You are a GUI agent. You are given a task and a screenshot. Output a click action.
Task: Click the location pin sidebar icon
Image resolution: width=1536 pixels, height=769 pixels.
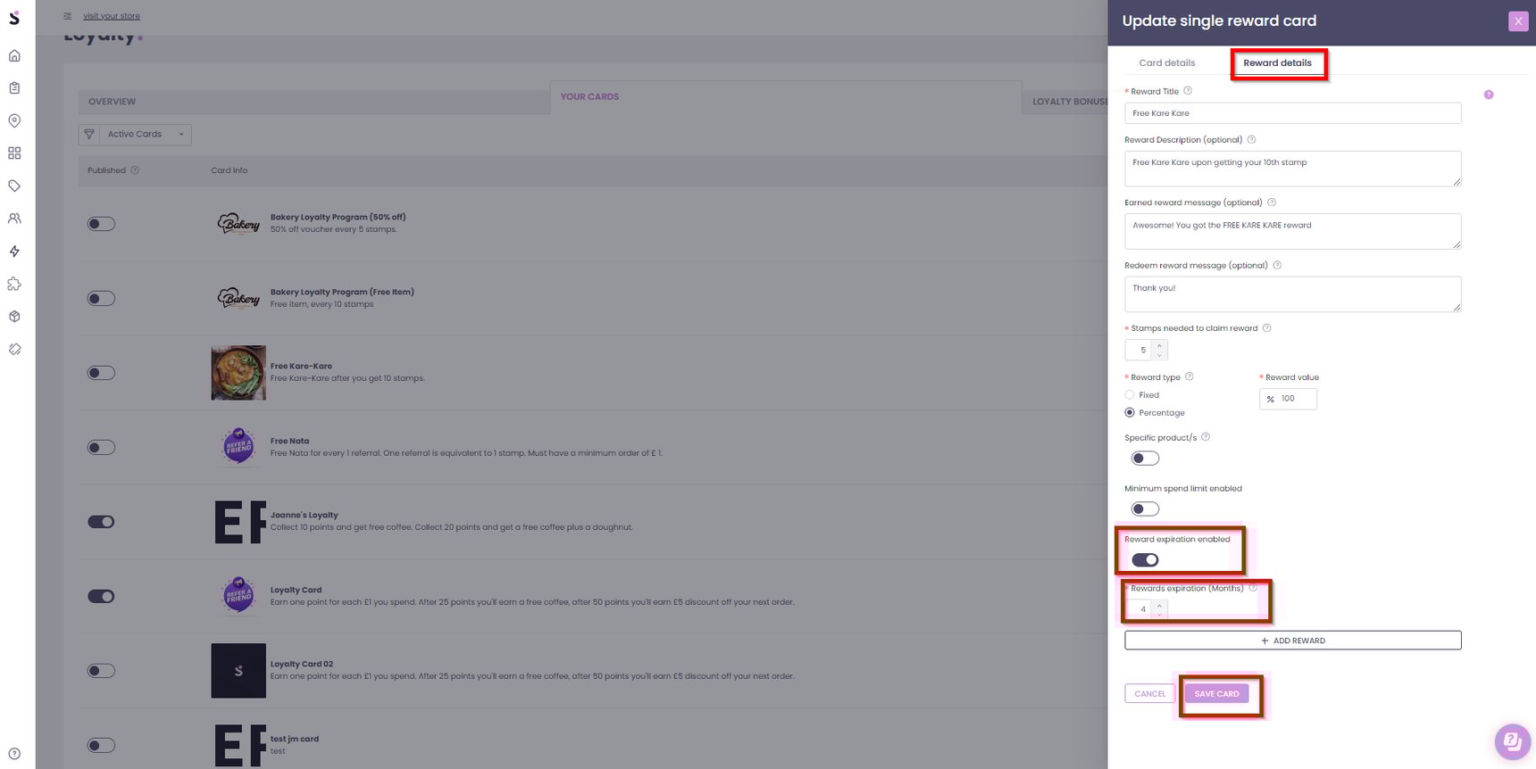point(14,120)
